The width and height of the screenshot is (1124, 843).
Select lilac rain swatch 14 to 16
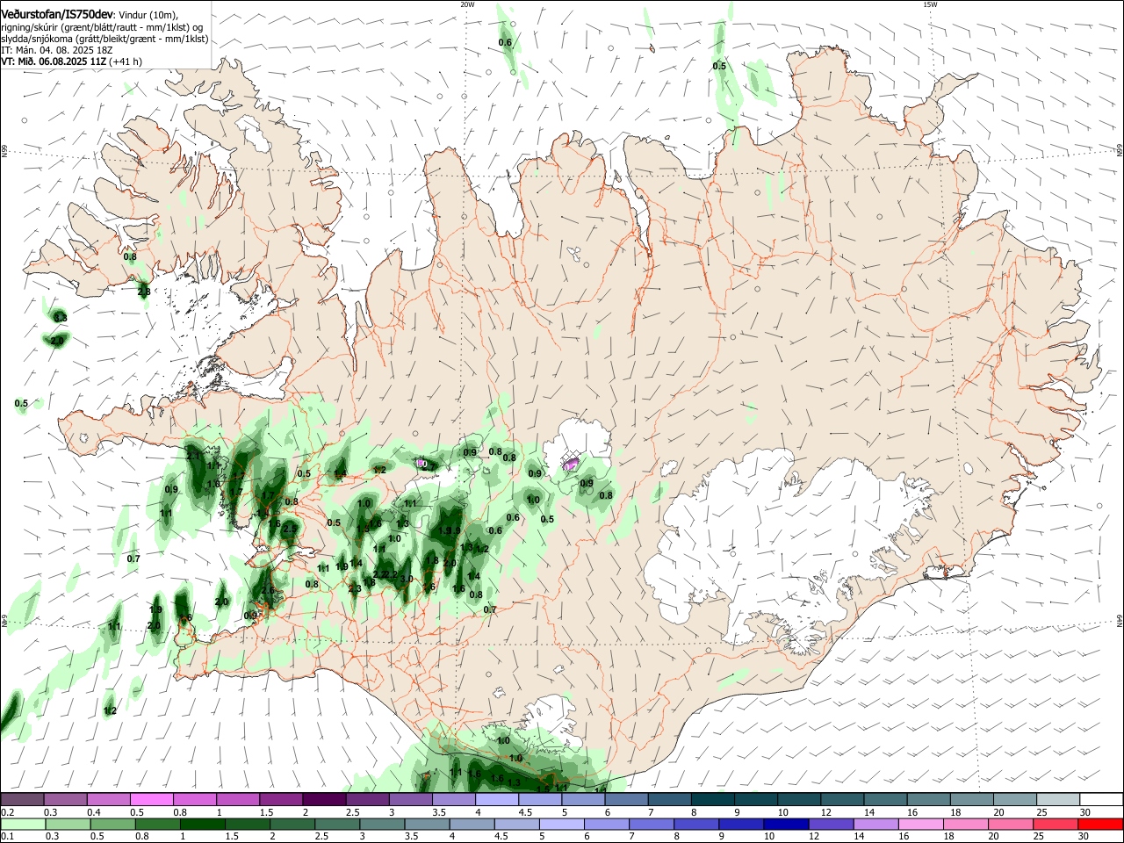coord(876,825)
